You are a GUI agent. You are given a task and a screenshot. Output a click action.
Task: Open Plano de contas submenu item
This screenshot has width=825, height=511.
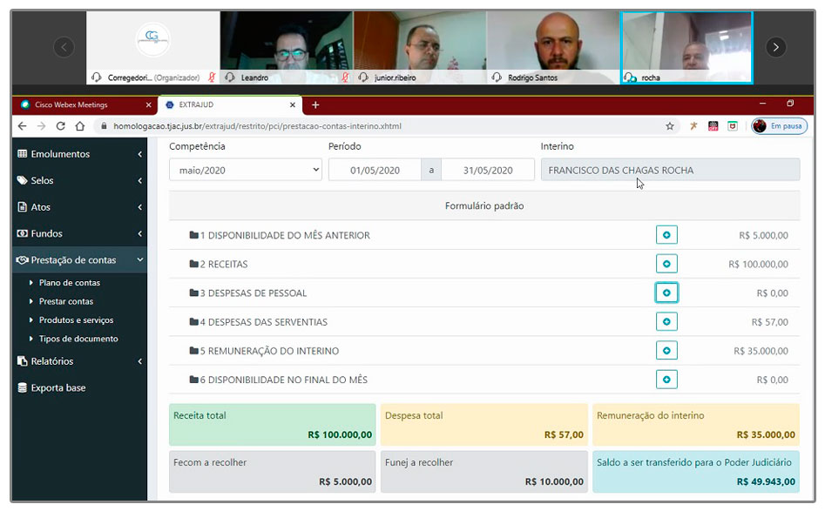tap(70, 283)
